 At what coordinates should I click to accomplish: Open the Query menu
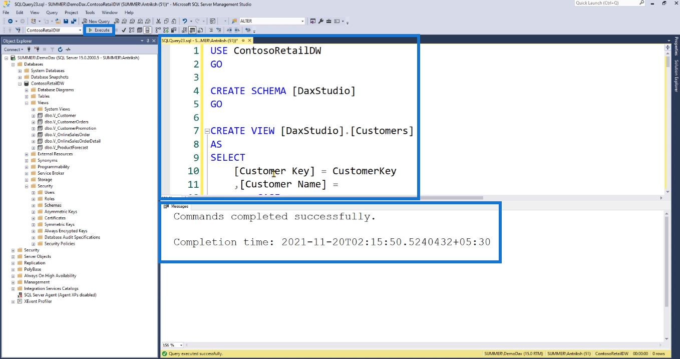[x=52, y=13]
